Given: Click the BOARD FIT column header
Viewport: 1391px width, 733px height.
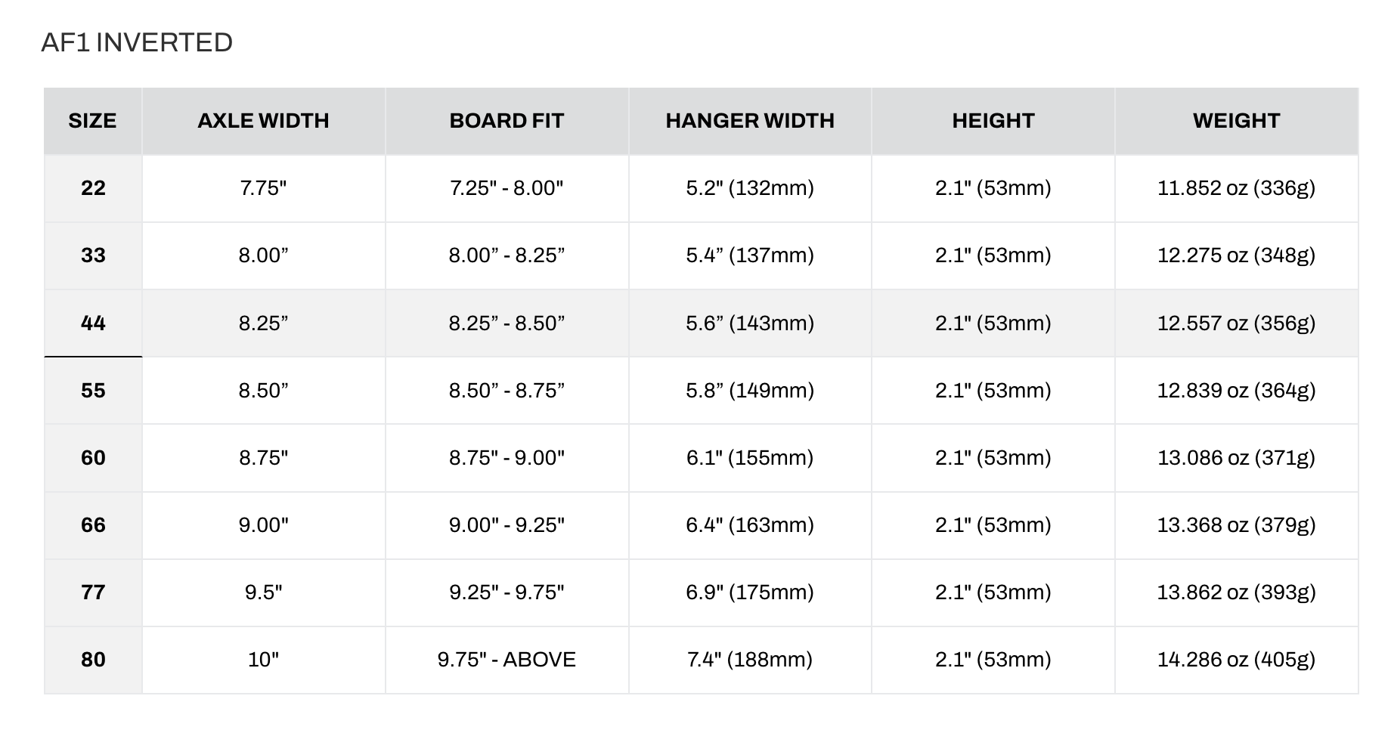Looking at the screenshot, I should tap(507, 121).
